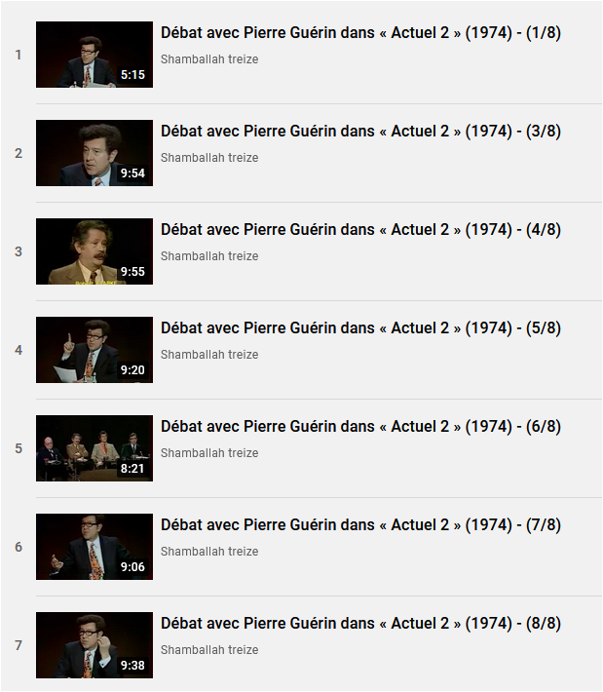Open thumbnail of video part 1/8

94,55
